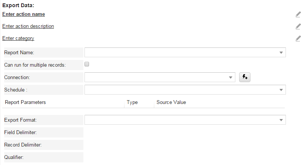
Task: Focus the Schedule input field
Action: (181, 90)
